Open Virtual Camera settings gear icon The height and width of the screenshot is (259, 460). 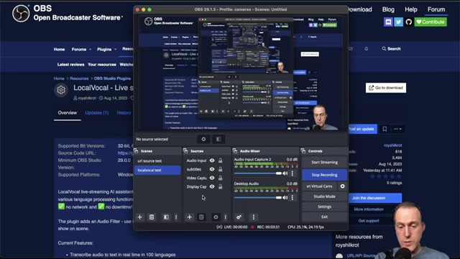(x=342, y=186)
